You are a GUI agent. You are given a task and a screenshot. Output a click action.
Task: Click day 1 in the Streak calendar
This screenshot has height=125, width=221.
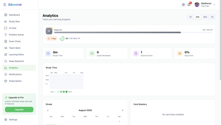[x=119, y=121]
